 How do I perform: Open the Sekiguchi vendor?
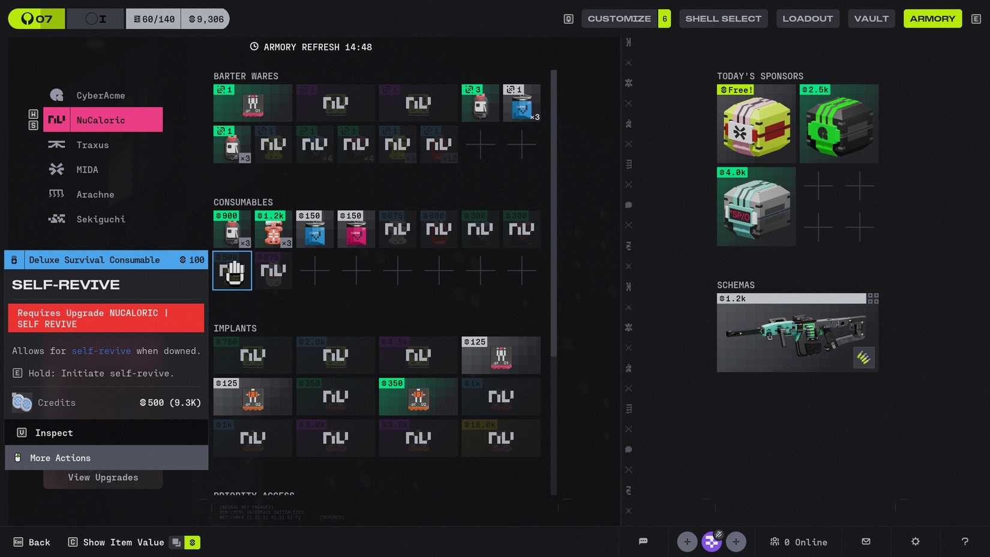[x=56, y=219]
